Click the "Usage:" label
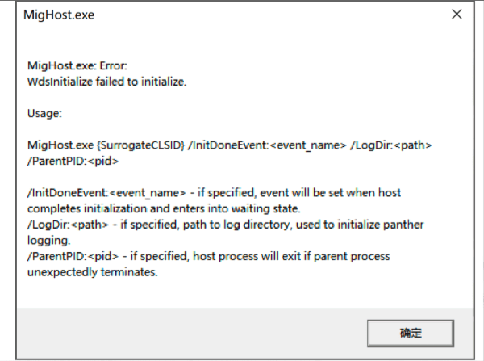Screen dimensions: 484x361 (x=46, y=113)
